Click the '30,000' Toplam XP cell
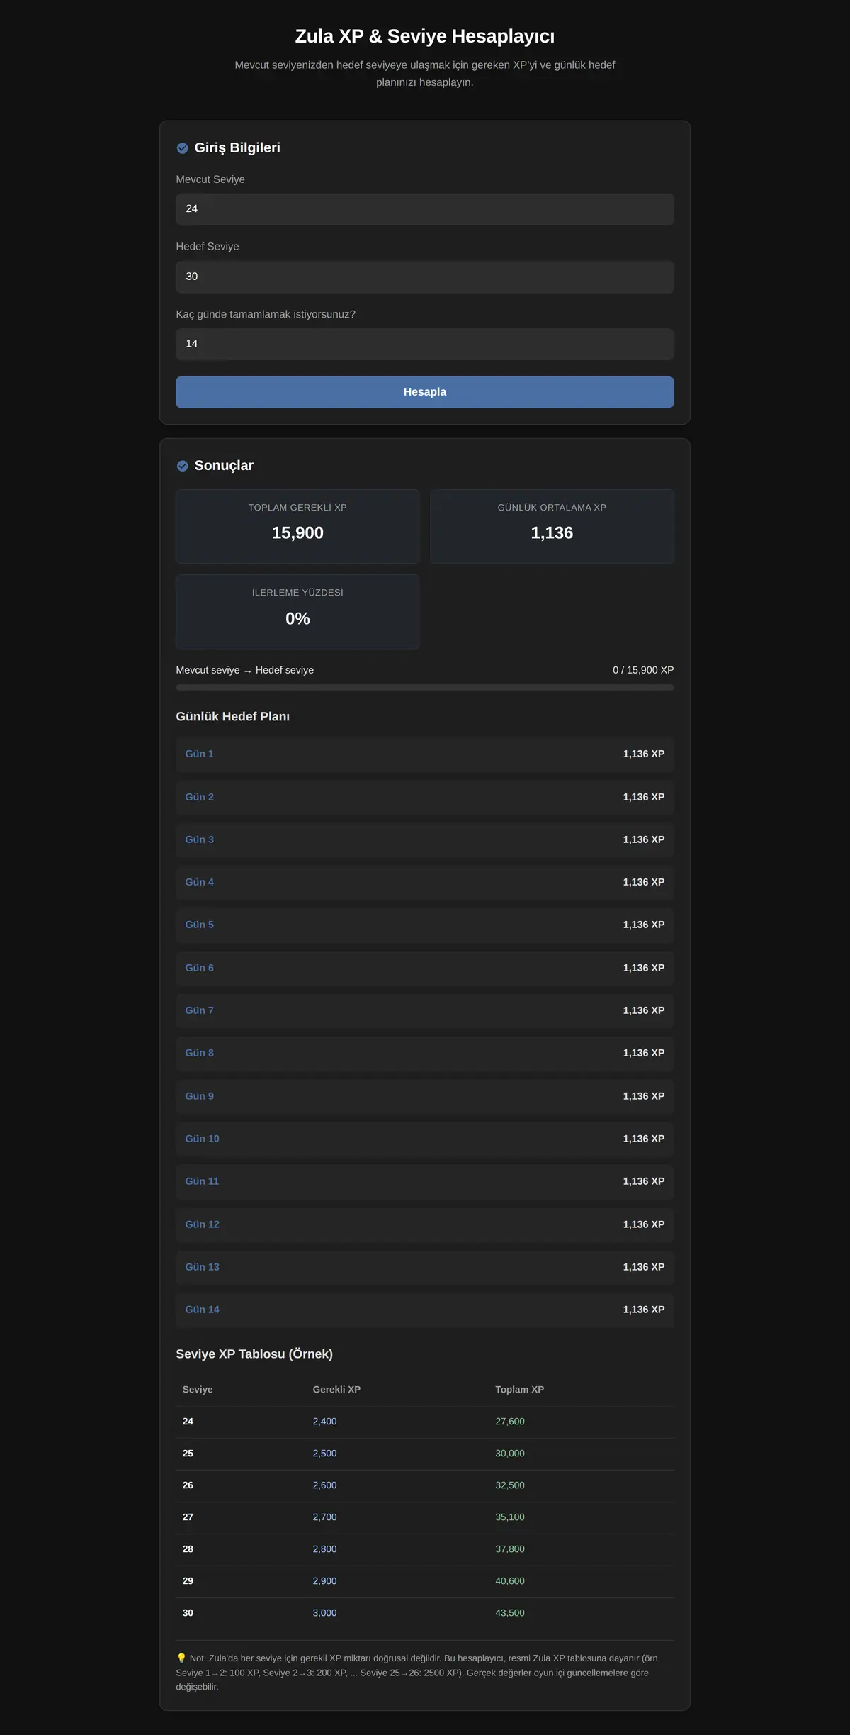 (x=510, y=1454)
